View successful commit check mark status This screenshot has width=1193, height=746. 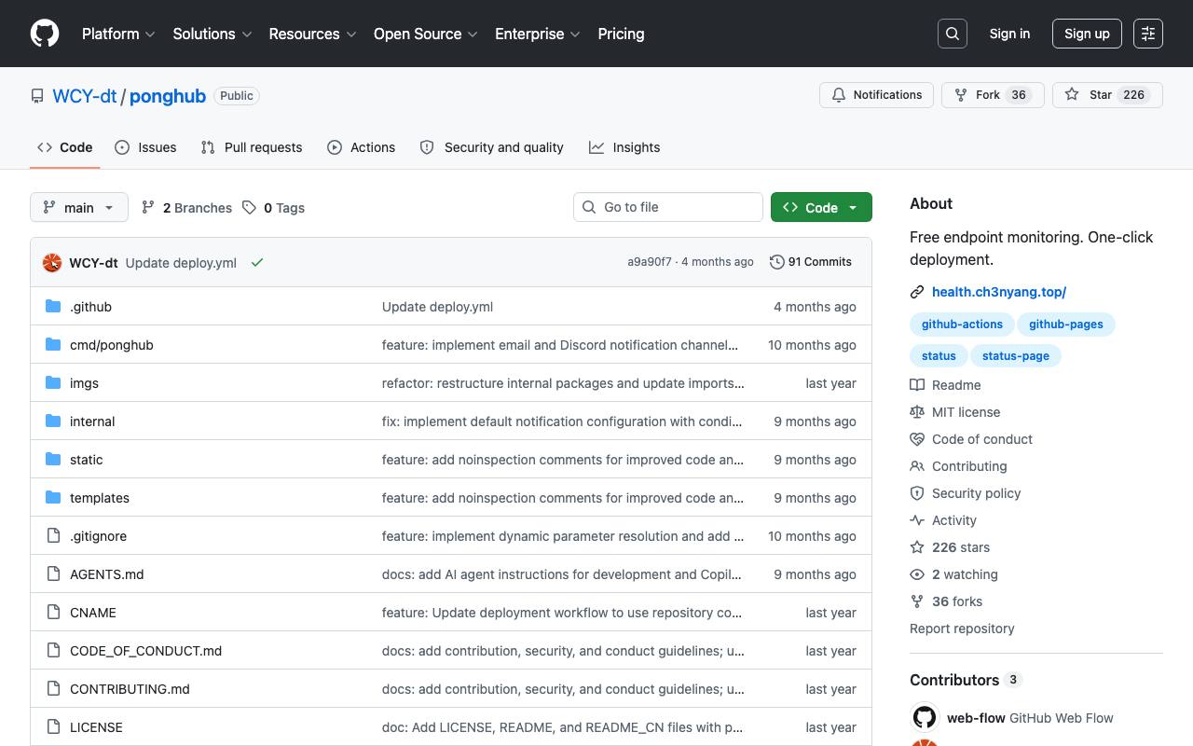(x=257, y=263)
